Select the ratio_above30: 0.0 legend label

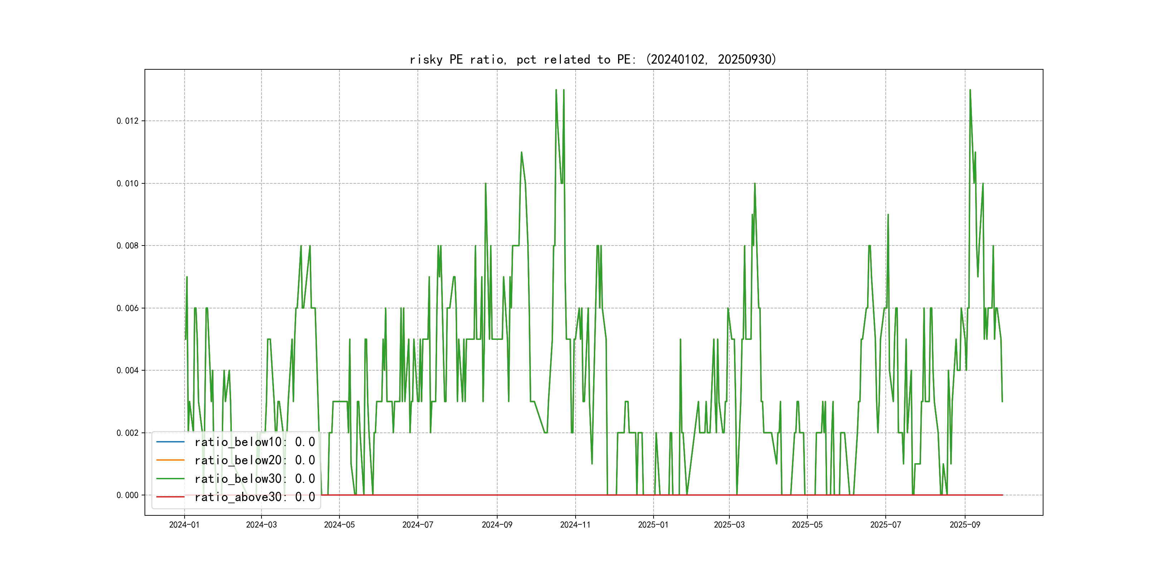[255, 497]
